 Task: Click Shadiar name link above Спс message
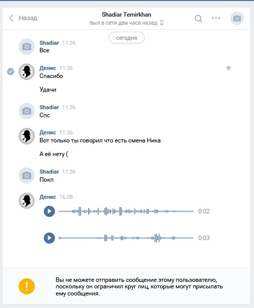pyautogui.click(x=49, y=107)
